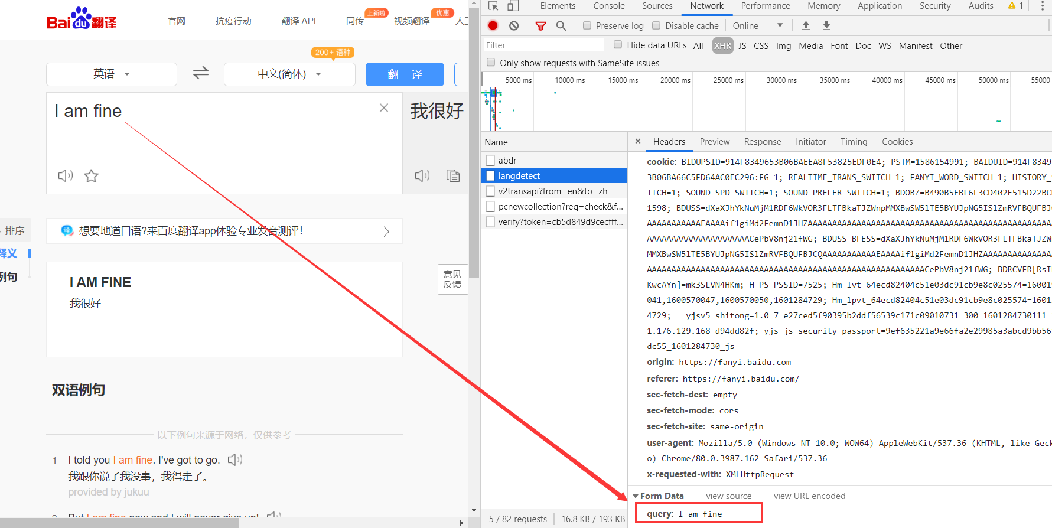The image size is (1052, 528).
Task: Collapse the Form Data section
Action: [636, 496]
